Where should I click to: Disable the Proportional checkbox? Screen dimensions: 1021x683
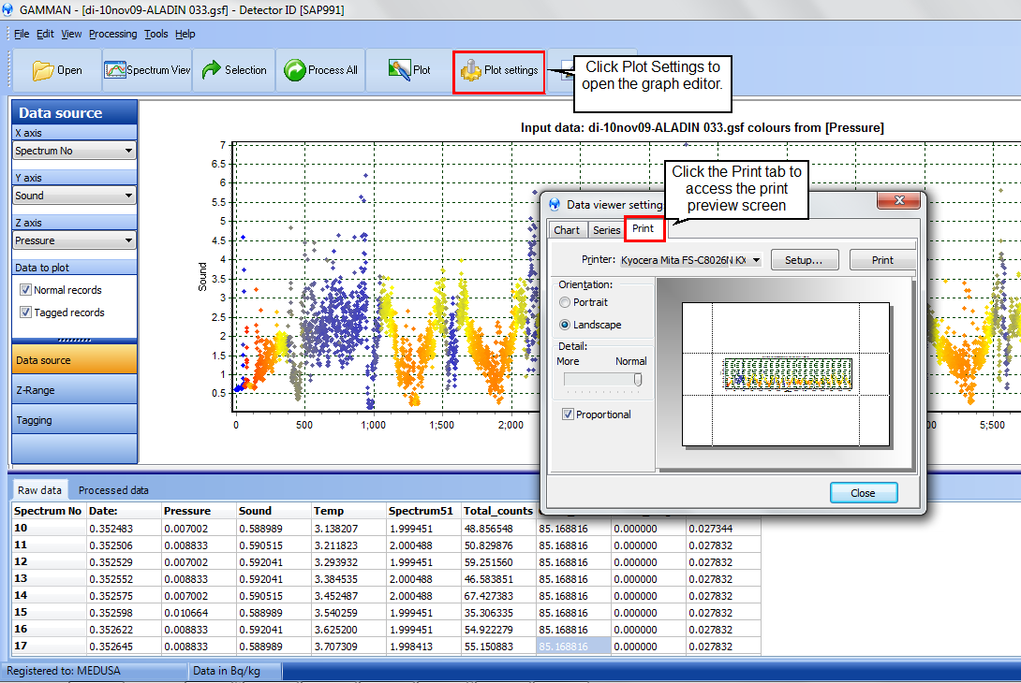tap(567, 414)
